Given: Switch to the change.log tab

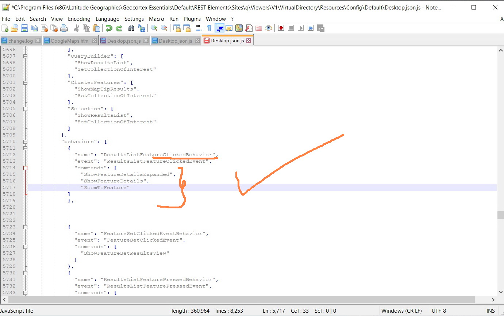Looking at the screenshot, I should (20, 41).
